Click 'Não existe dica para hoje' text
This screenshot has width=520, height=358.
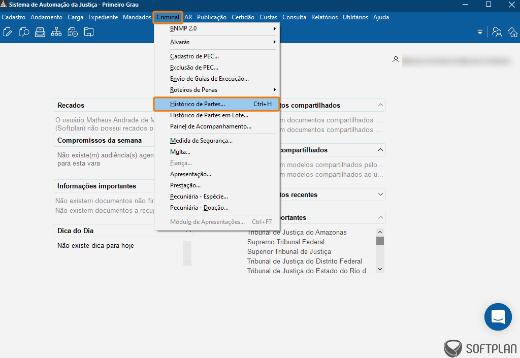click(95, 246)
